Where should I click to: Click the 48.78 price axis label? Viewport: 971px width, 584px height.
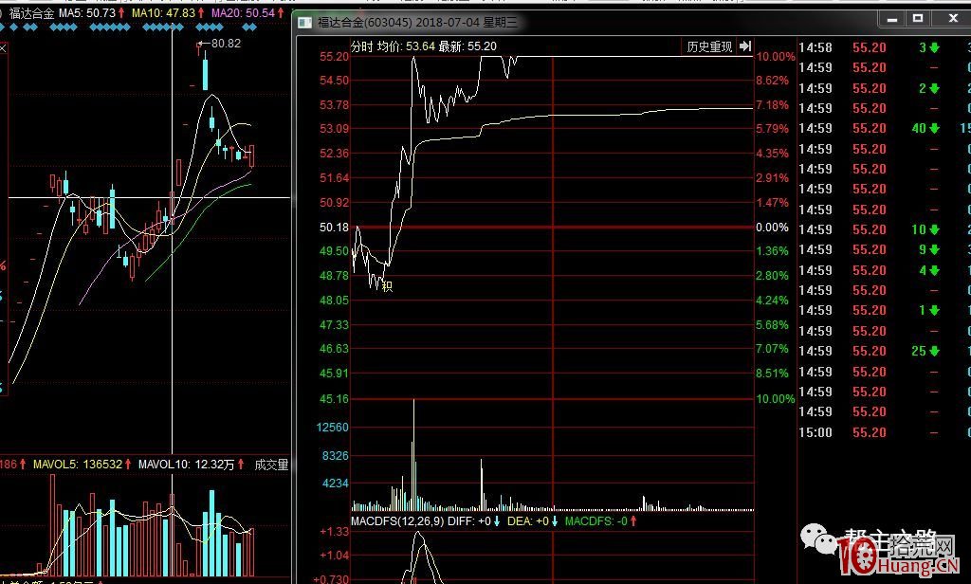[335, 276]
